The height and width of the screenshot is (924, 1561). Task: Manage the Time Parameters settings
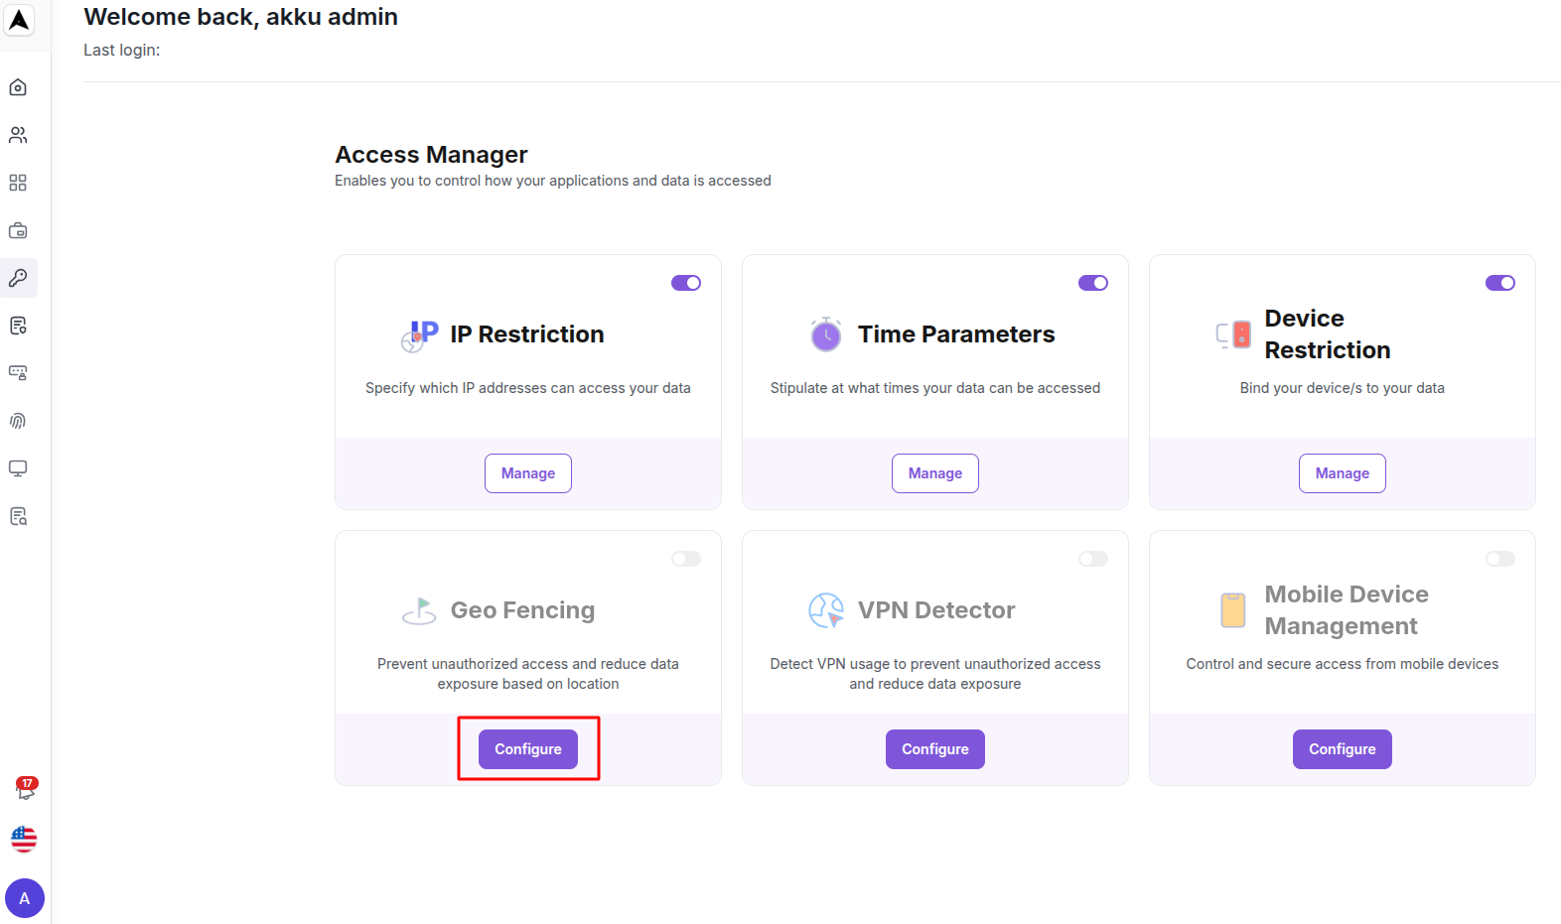tap(935, 473)
